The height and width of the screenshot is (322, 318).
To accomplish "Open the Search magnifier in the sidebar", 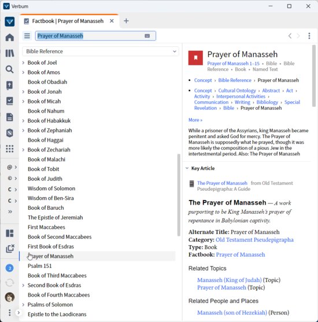I will [x=10, y=69].
